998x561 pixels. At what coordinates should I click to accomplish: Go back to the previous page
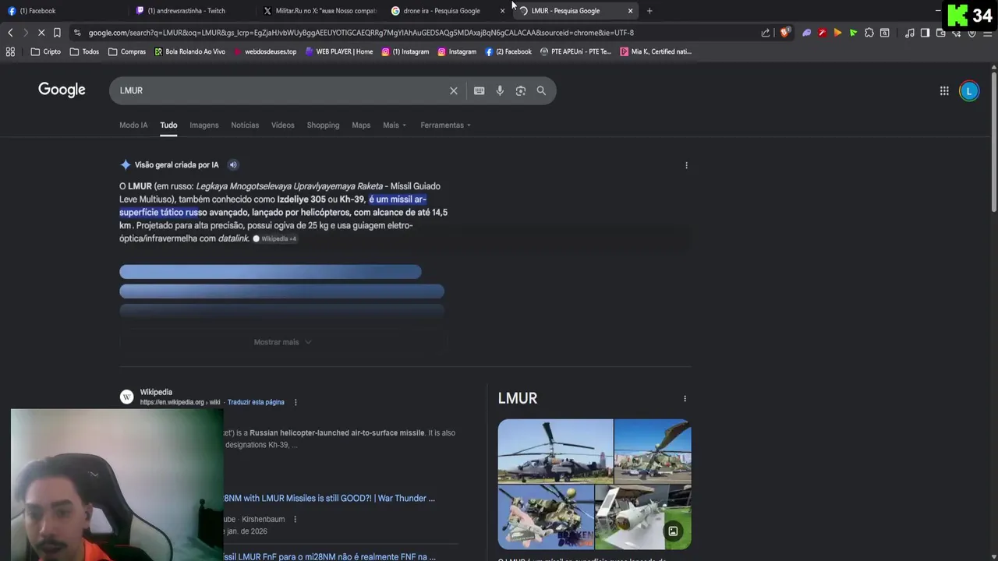pos(10,33)
